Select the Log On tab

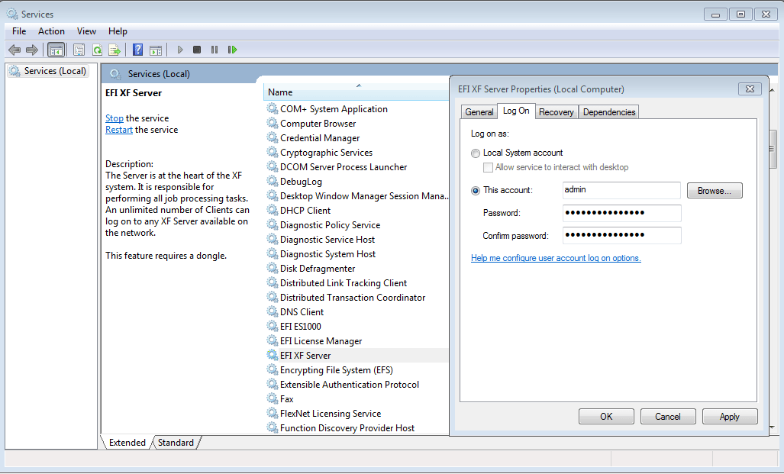point(516,111)
